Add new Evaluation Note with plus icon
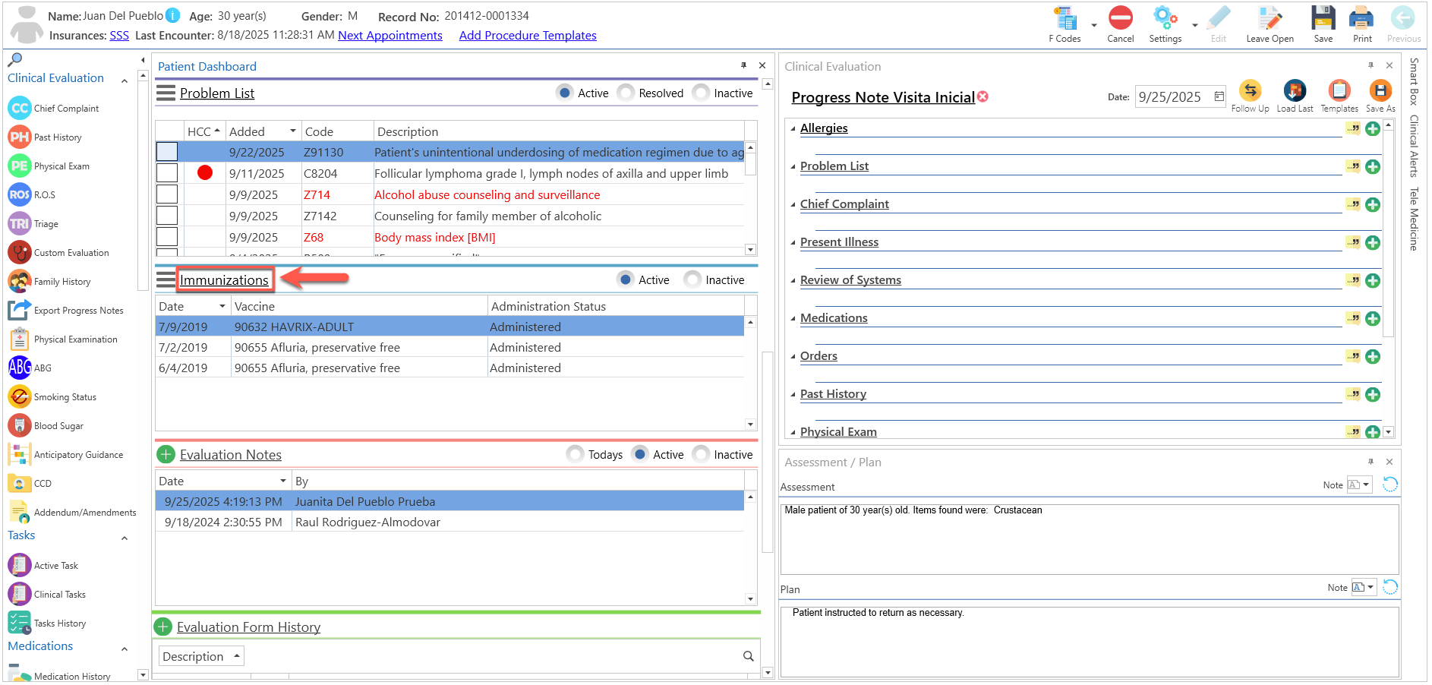This screenshot has height=685, width=1432. point(166,454)
